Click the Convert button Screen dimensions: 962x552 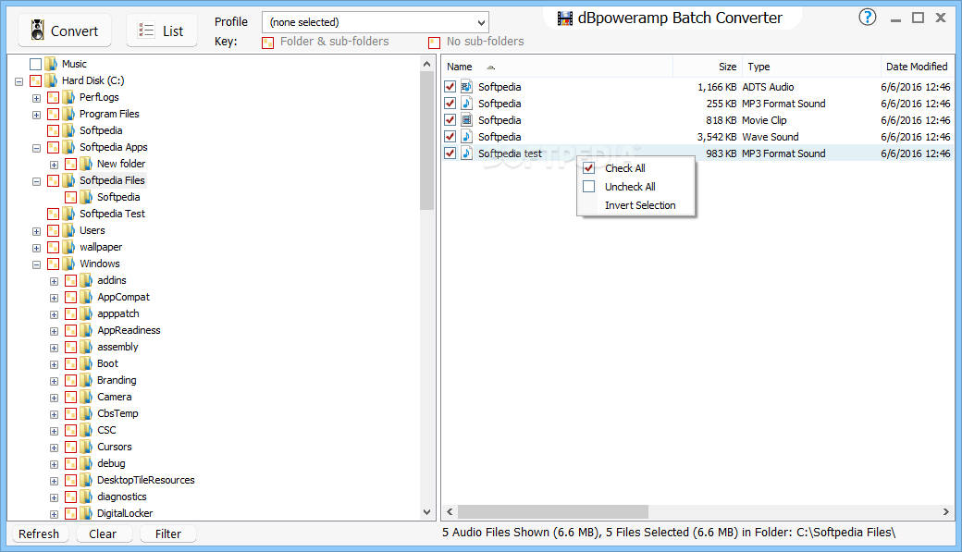click(65, 31)
